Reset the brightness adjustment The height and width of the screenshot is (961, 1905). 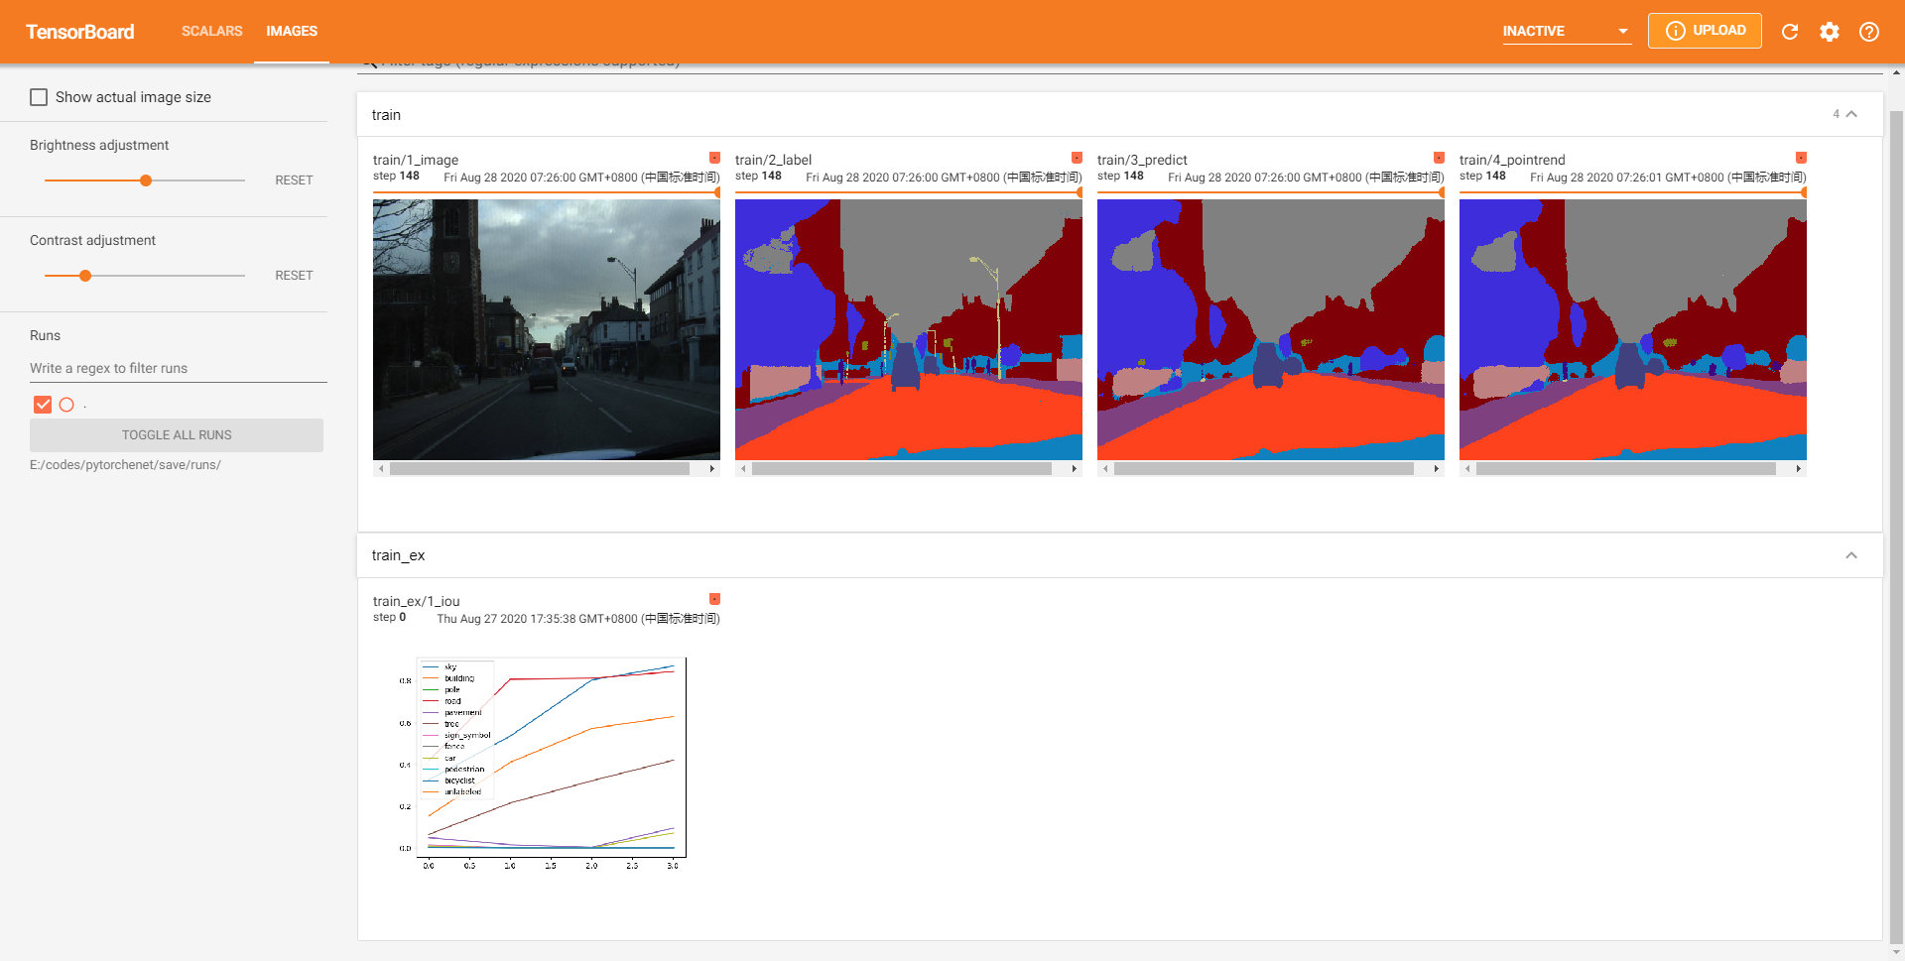point(294,180)
